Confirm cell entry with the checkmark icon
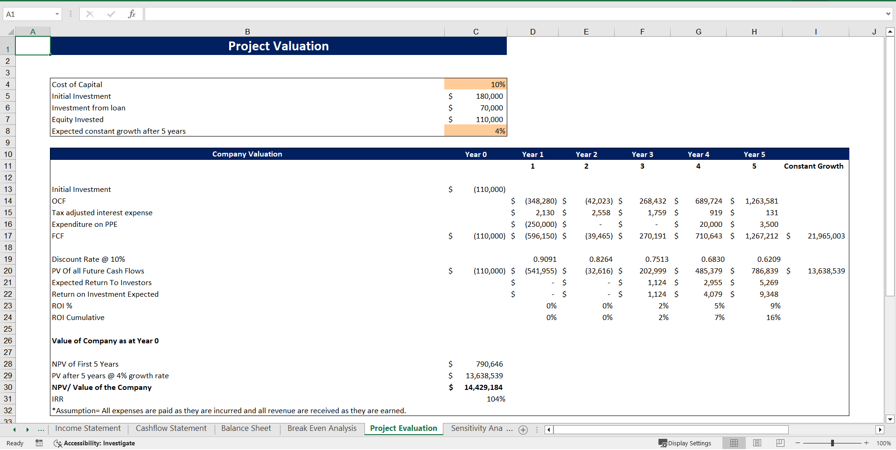 point(111,14)
